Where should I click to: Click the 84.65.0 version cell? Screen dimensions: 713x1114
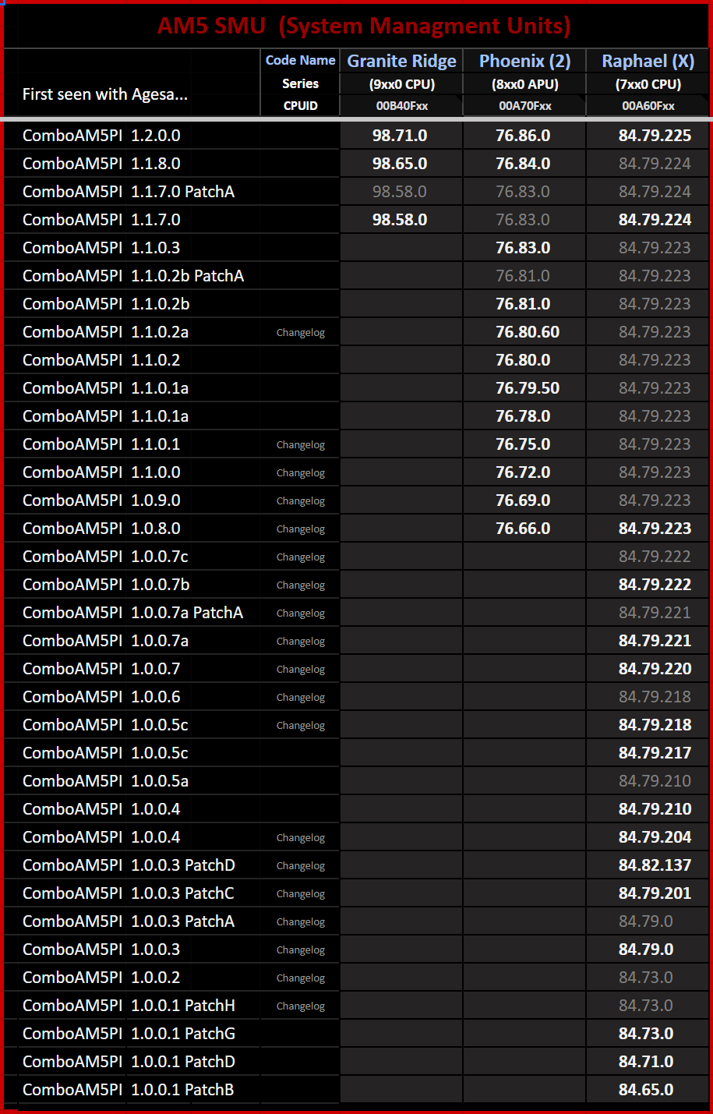pos(646,1090)
